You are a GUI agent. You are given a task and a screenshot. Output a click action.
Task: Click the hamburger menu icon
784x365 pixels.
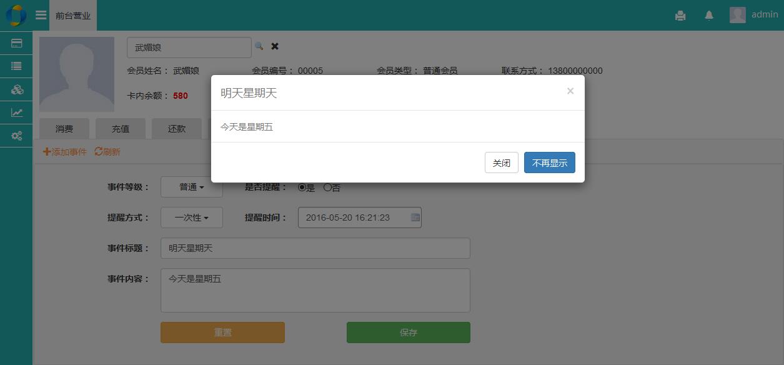point(41,15)
